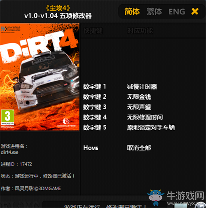Screen dimensions: 206x208
Task: Click the v1.0-v1.04 五项修改器 subtitle
Action: point(58,16)
